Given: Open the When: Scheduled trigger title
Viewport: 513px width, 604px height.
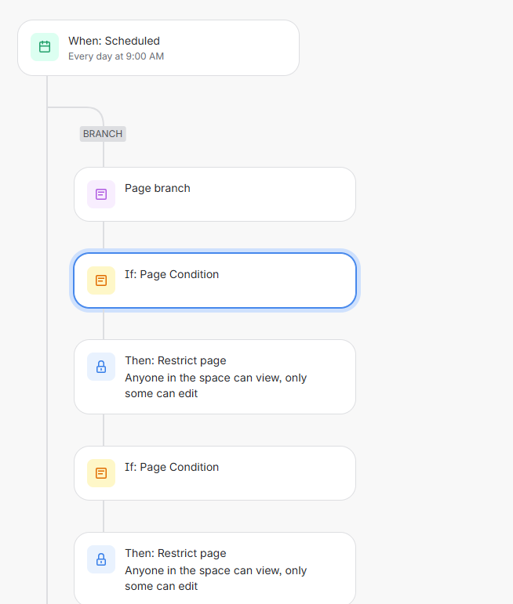Looking at the screenshot, I should pyautogui.click(x=115, y=41).
